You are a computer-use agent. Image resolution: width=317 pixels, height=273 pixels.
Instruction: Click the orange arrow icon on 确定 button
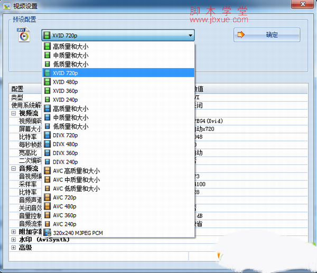click(241, 34)
